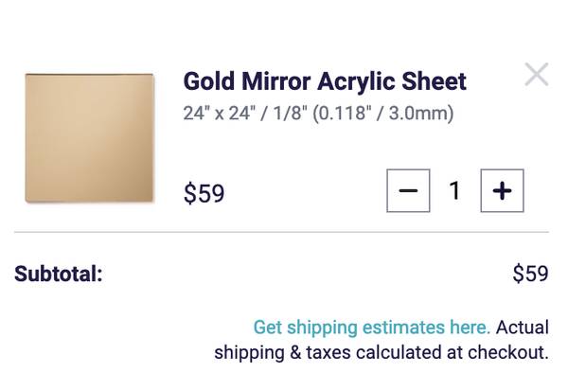The height and width of the screenshot is (372, 568).
Task: Click the shipping & taxes checkout note
Action: click(x=382, y=352)
